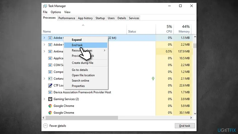The width and height of the screenshot is (238, 134).
Task: Click the Task Manager title bar icon
Action: tap(45, 6)
